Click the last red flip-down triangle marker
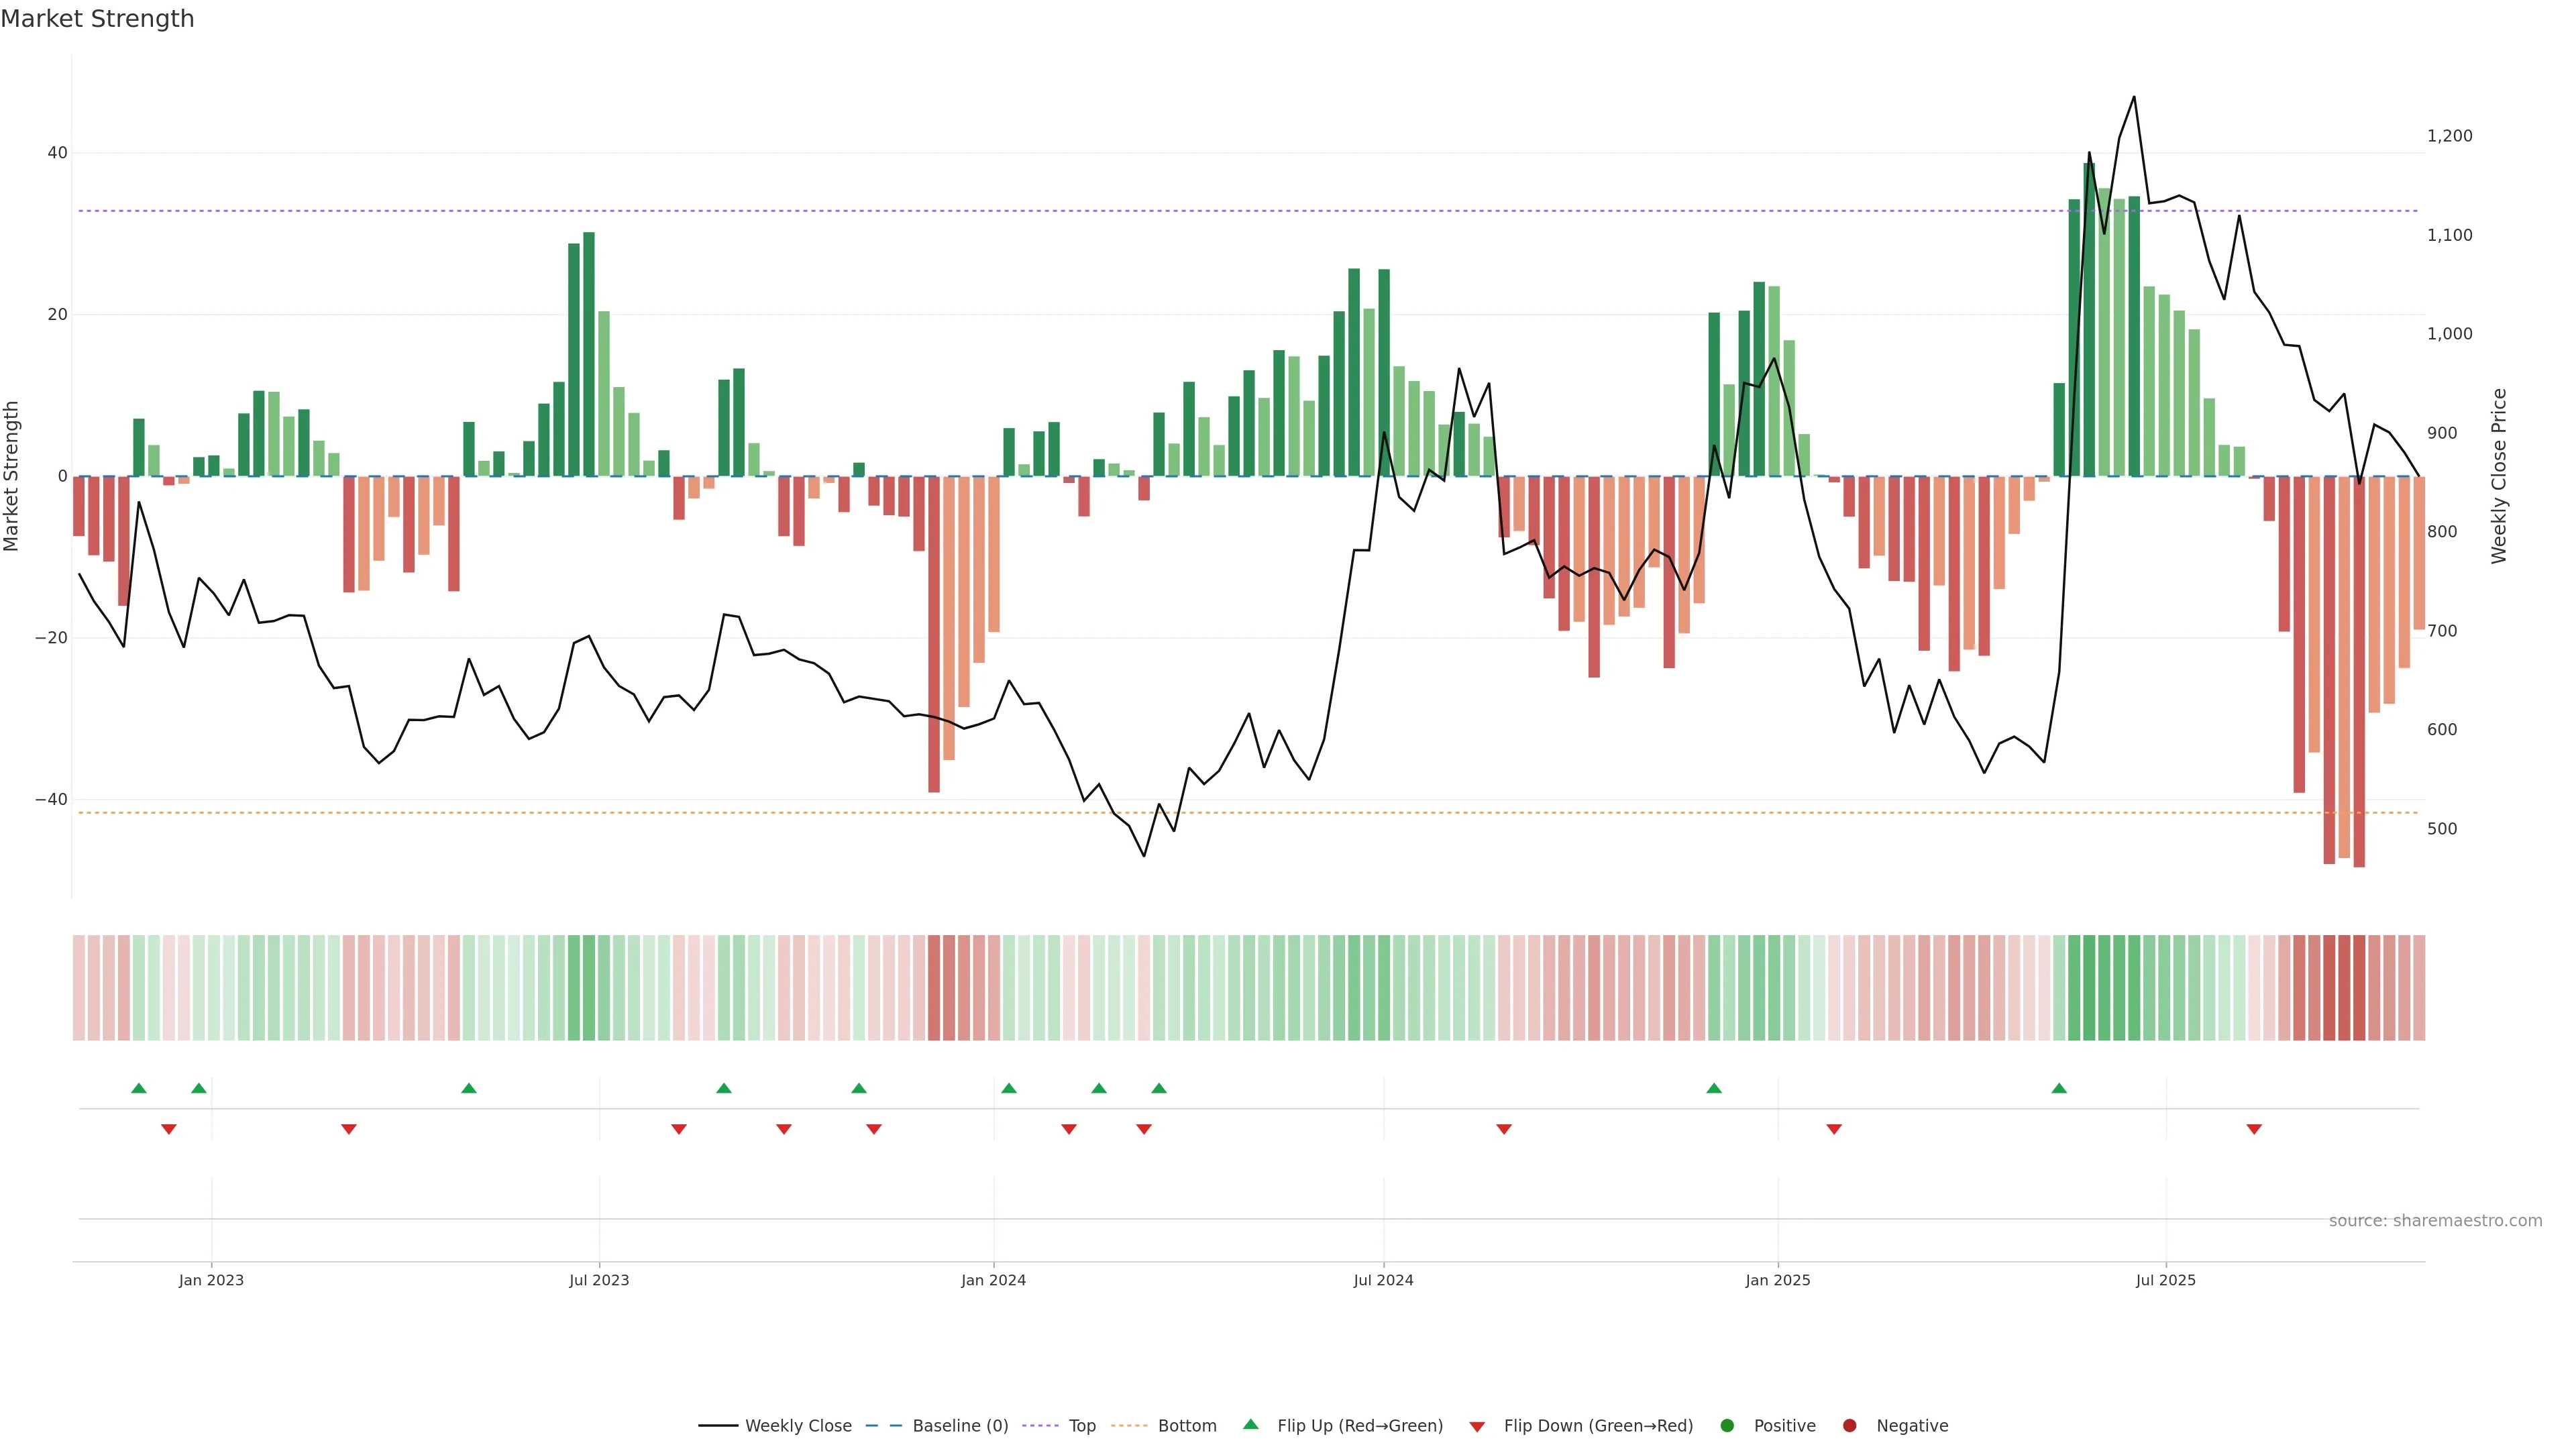 pos(2254,1129)
